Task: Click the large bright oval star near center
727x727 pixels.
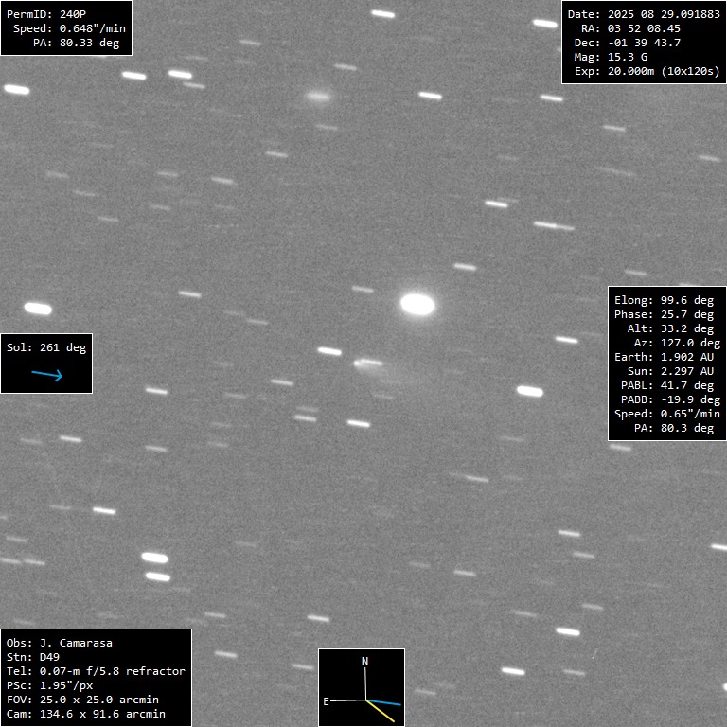Action: click(417, 304)
